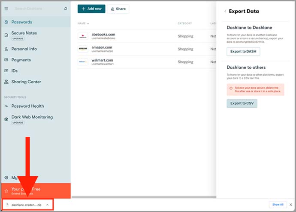Click the horizontal scrollbar under list
The height and width of the screenshot is (212, 296).
coord(144,197)
